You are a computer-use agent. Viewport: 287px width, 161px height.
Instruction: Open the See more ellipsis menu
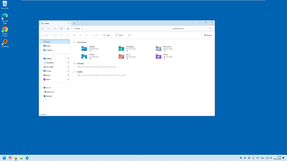click(x=129, y=35)
